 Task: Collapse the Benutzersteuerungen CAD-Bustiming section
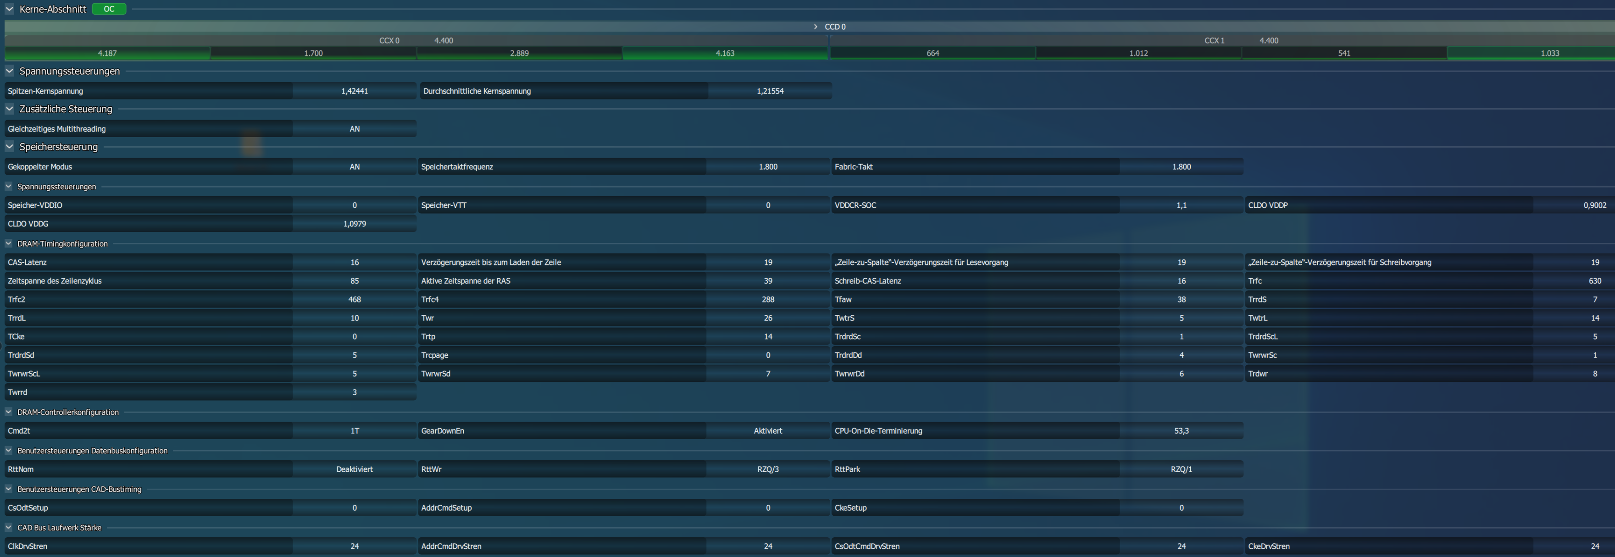[9, 489]
